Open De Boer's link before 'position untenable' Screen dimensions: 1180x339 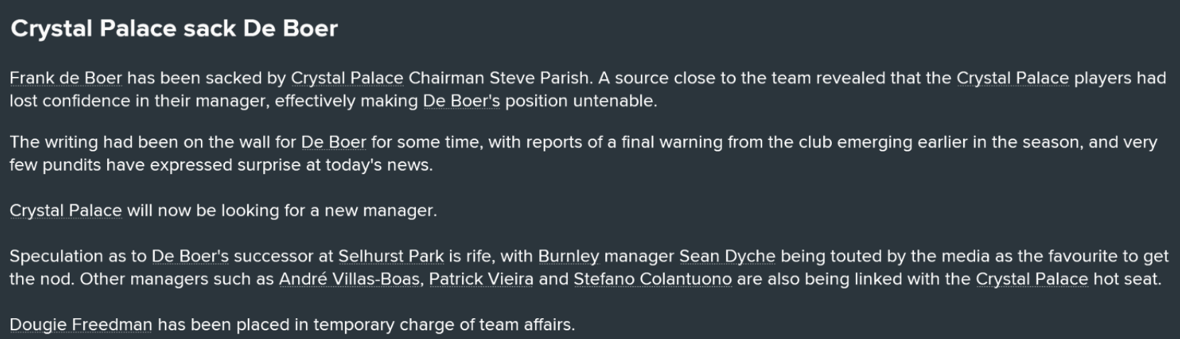pyautogui.click(x=461, y=101)
